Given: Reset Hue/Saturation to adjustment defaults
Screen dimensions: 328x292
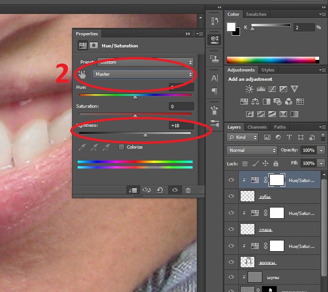Looking at the screenshot, I should click(x=160, y=190).
